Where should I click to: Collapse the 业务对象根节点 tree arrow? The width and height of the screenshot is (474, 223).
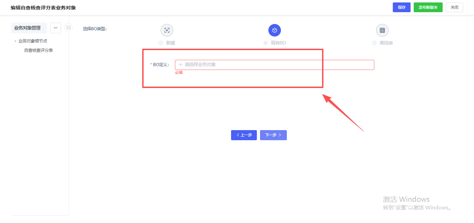click(x=15, y=41)
